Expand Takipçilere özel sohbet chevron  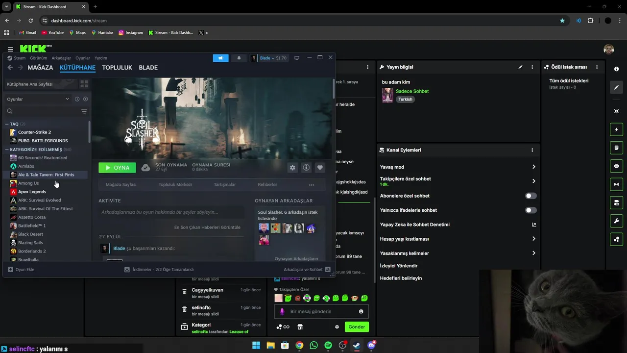pos(534,181)
